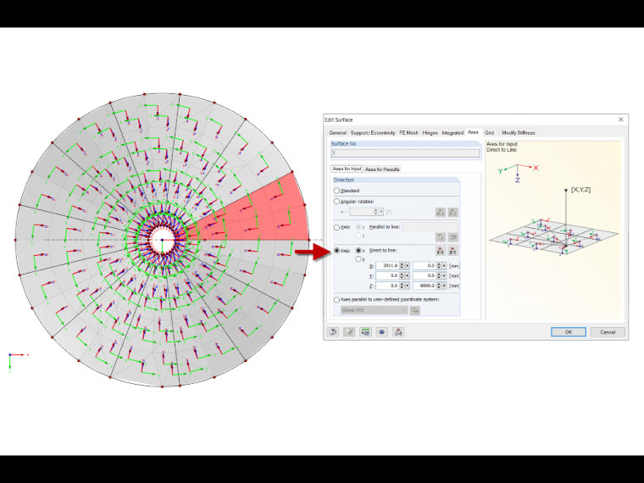
Task: Choose x axis for Direct to line
Action: point(358,250)
